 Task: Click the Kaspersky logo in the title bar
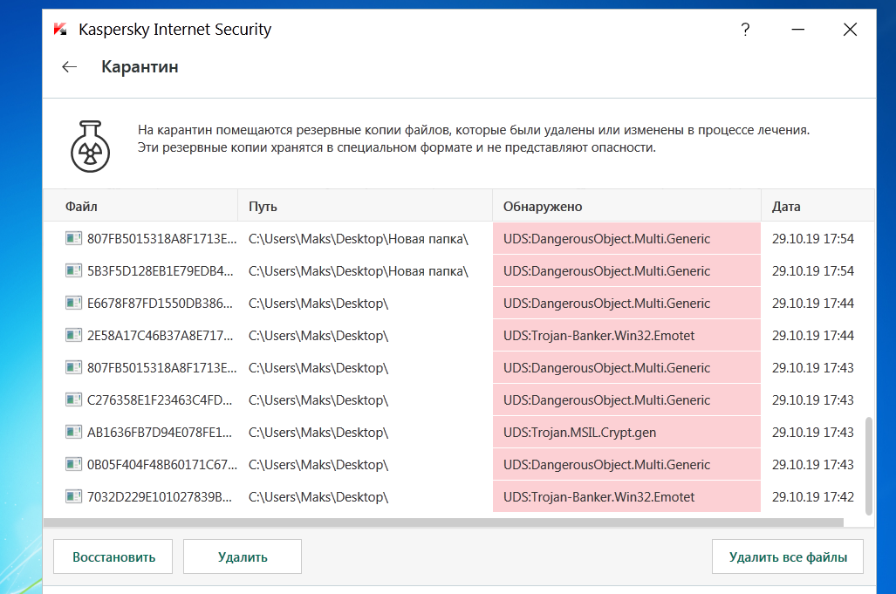click(60, 30)
